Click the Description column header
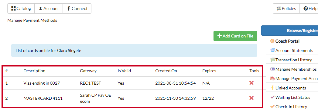 pyautogui.click(x=34, y=71)
